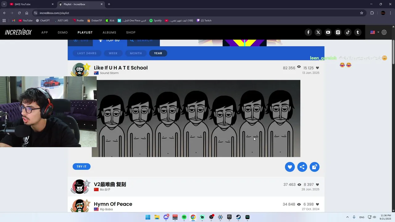395x222 pixels.
Task: Click heart icon next to 6 398
Action: tap(318, 204)
